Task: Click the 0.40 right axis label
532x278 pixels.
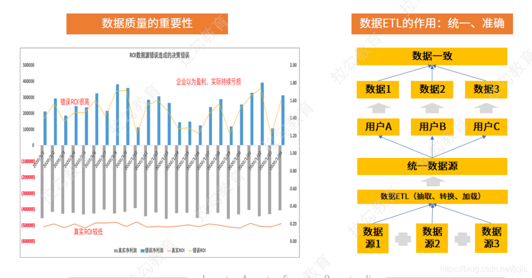Action: (x=293, y=206)
